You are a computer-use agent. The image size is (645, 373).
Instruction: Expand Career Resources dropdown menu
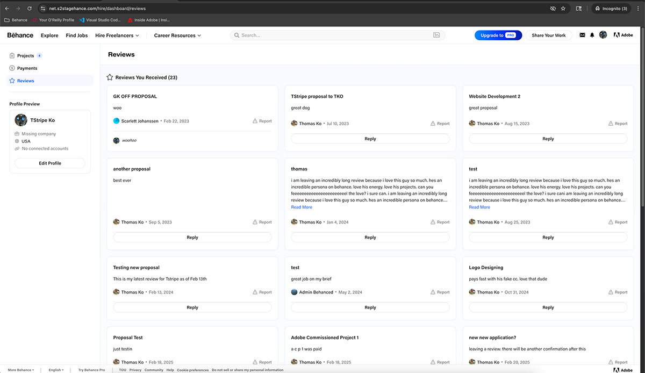pos(177,35)
